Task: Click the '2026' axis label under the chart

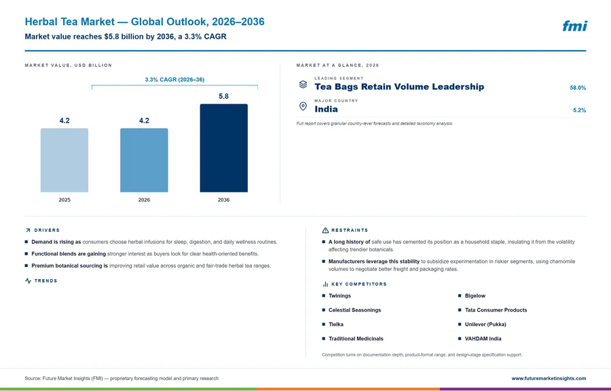Action: point(144,200)
